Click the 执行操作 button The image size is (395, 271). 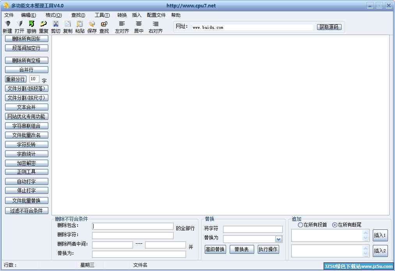click(268, 249)
